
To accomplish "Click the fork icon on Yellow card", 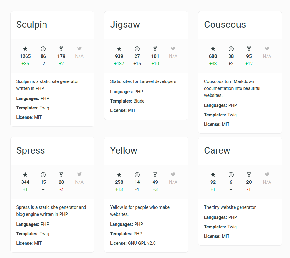I will click(155, 175).
